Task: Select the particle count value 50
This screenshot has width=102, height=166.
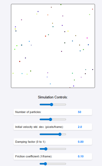Action: (80, 112)
